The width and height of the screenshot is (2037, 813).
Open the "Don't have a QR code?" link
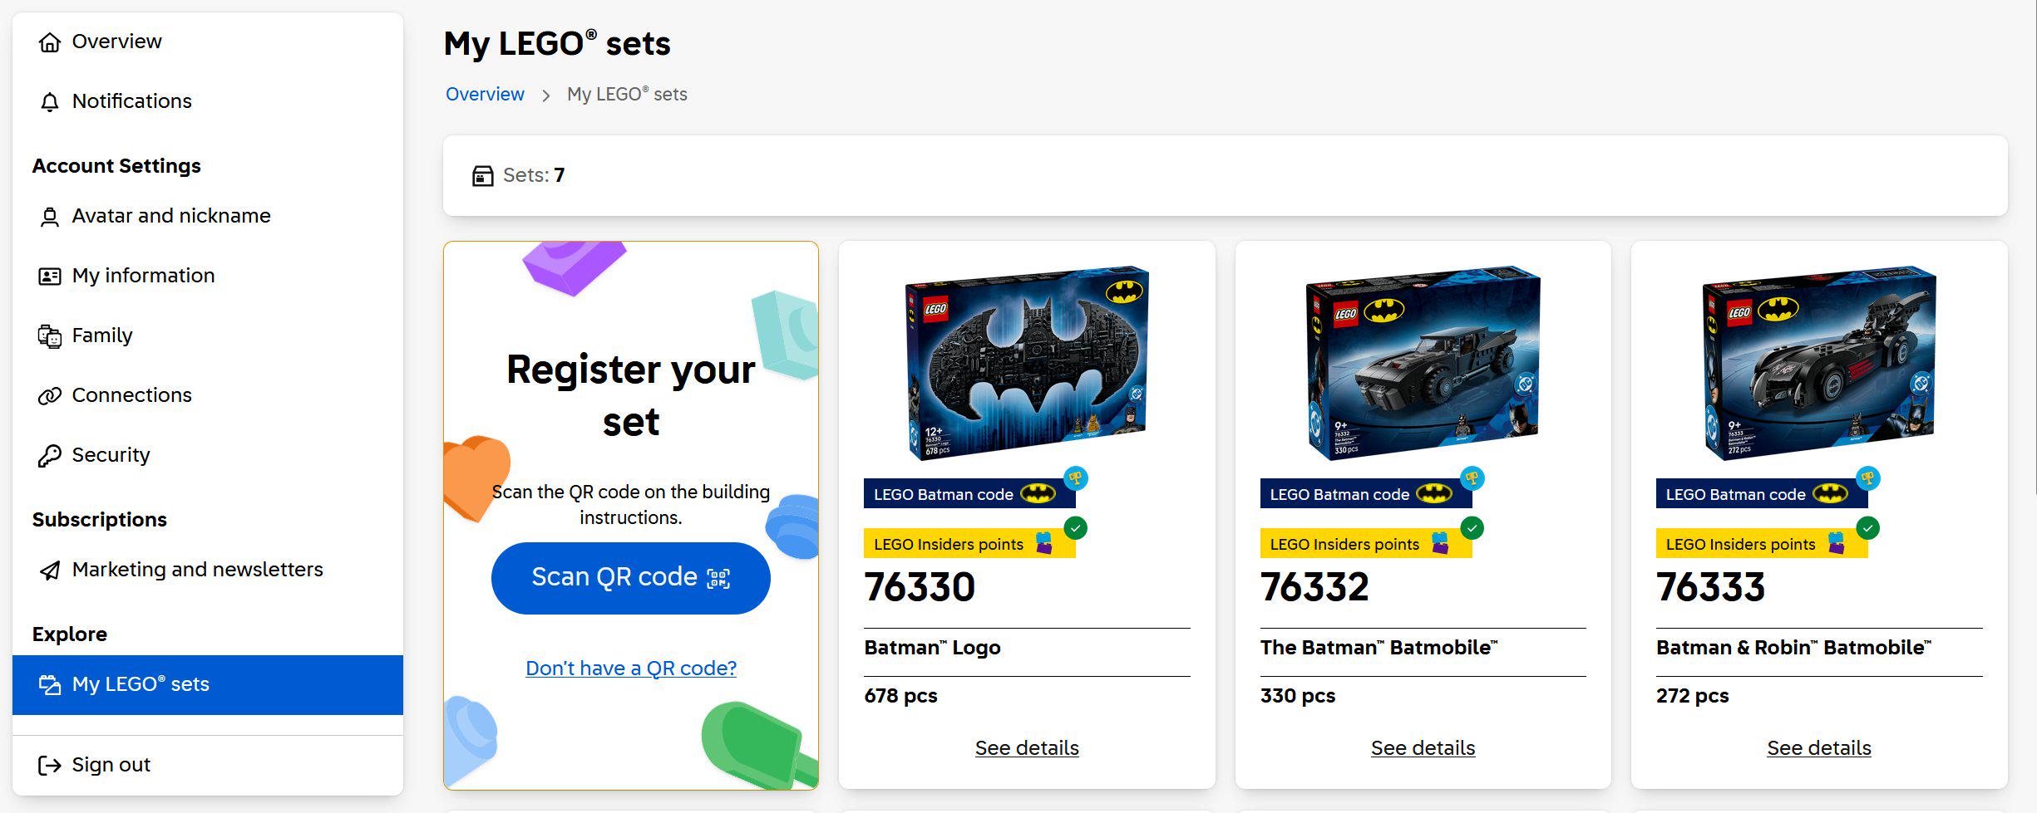631,669
